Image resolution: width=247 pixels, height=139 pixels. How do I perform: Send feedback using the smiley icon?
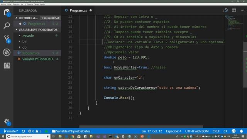[233, 131]
